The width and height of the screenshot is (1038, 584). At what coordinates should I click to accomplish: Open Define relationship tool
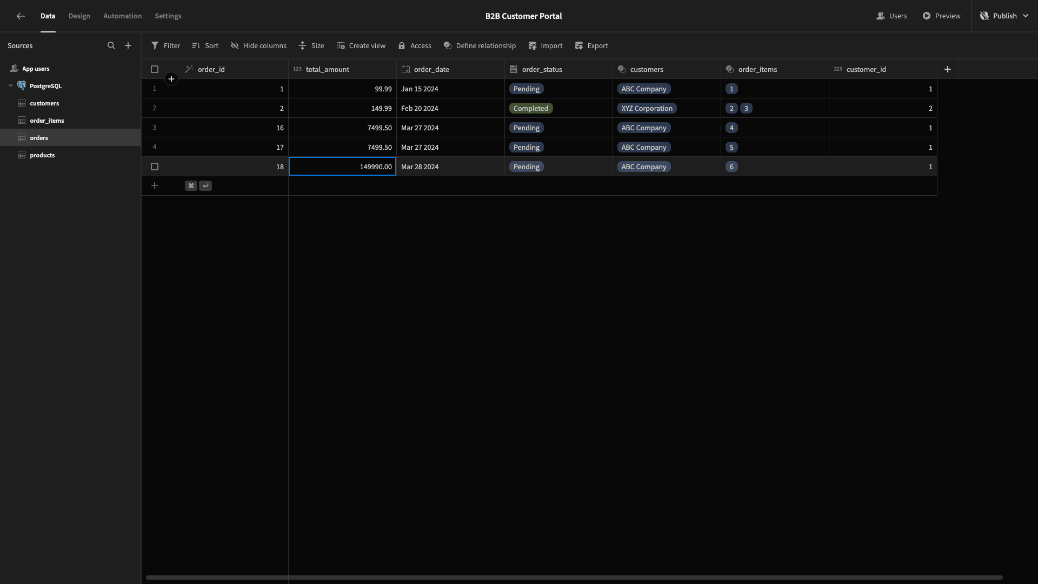[x=479, y=46]
